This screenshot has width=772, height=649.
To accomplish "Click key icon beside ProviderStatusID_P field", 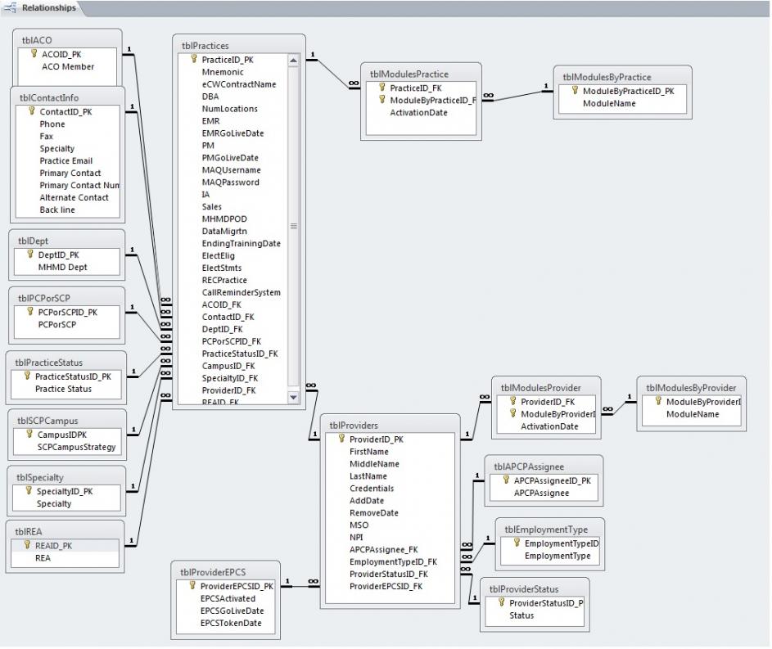I will [x=502, y=602].
